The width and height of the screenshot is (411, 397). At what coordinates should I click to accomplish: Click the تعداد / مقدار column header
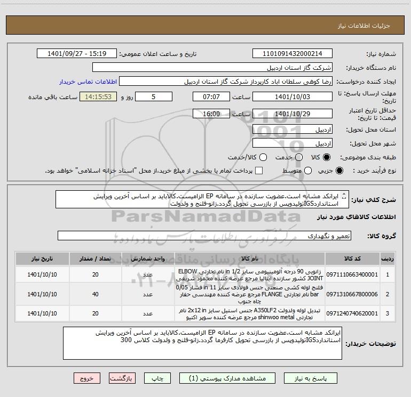point(95,258)
